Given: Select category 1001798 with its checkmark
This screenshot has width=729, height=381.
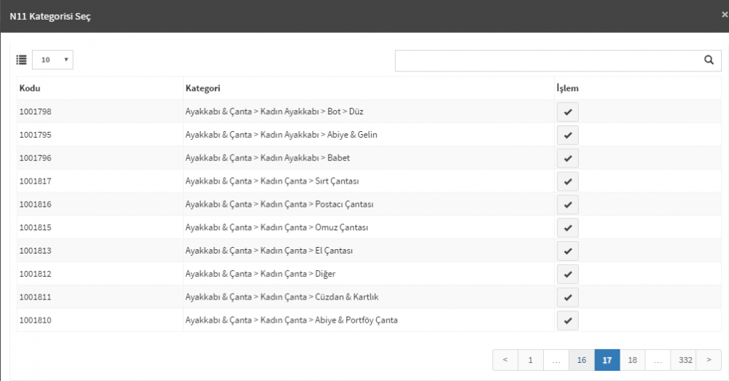Looking at the screenshot, I should [x=568, y=112].
